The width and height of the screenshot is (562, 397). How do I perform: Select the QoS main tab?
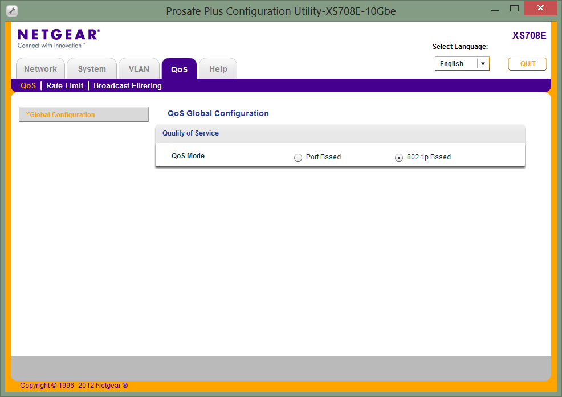[179, 69]
